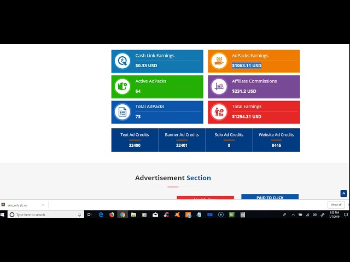
Task: Click the Total AdPacks checklist icon
Action: [122, 112]
